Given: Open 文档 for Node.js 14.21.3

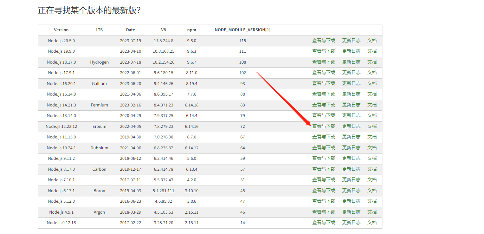Looking at the screenshot, I should click(x=372, y=105).
